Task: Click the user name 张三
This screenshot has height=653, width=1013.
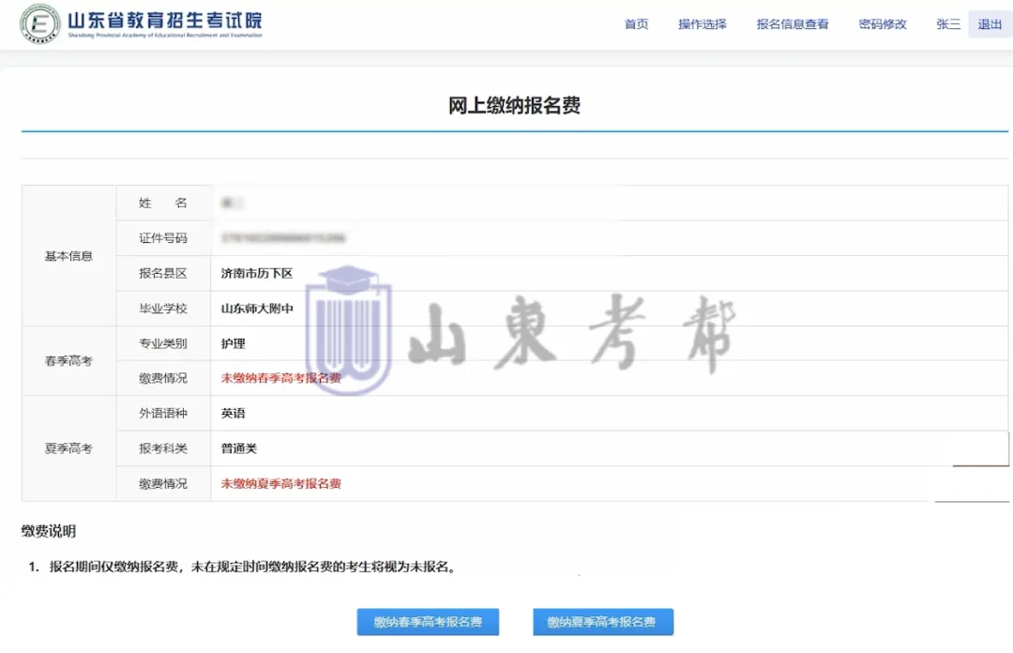Action: (947, 24)
